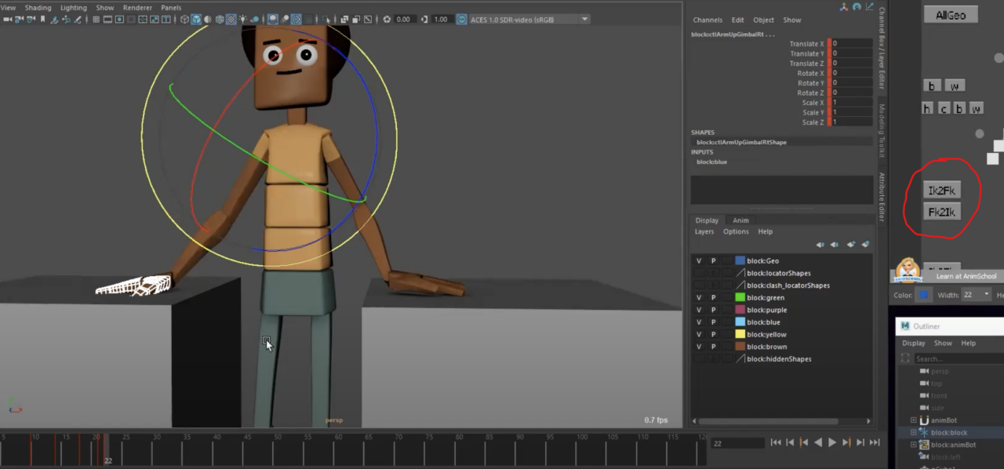Viewport: 1004px width, 469px height.
Task: Toggle visibility of the block:green layer
Action: pos(698,297)
